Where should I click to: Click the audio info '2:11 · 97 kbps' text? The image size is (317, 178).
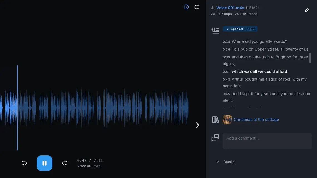(x=234, y=14)
